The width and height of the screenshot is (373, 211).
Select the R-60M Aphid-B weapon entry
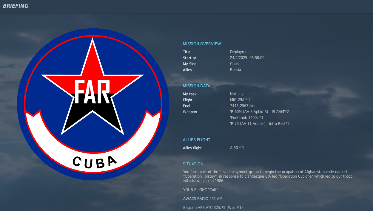pyautogui.click(x=259, y=112)
